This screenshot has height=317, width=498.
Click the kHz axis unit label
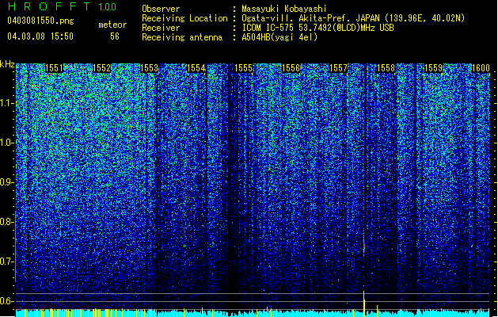7,64
